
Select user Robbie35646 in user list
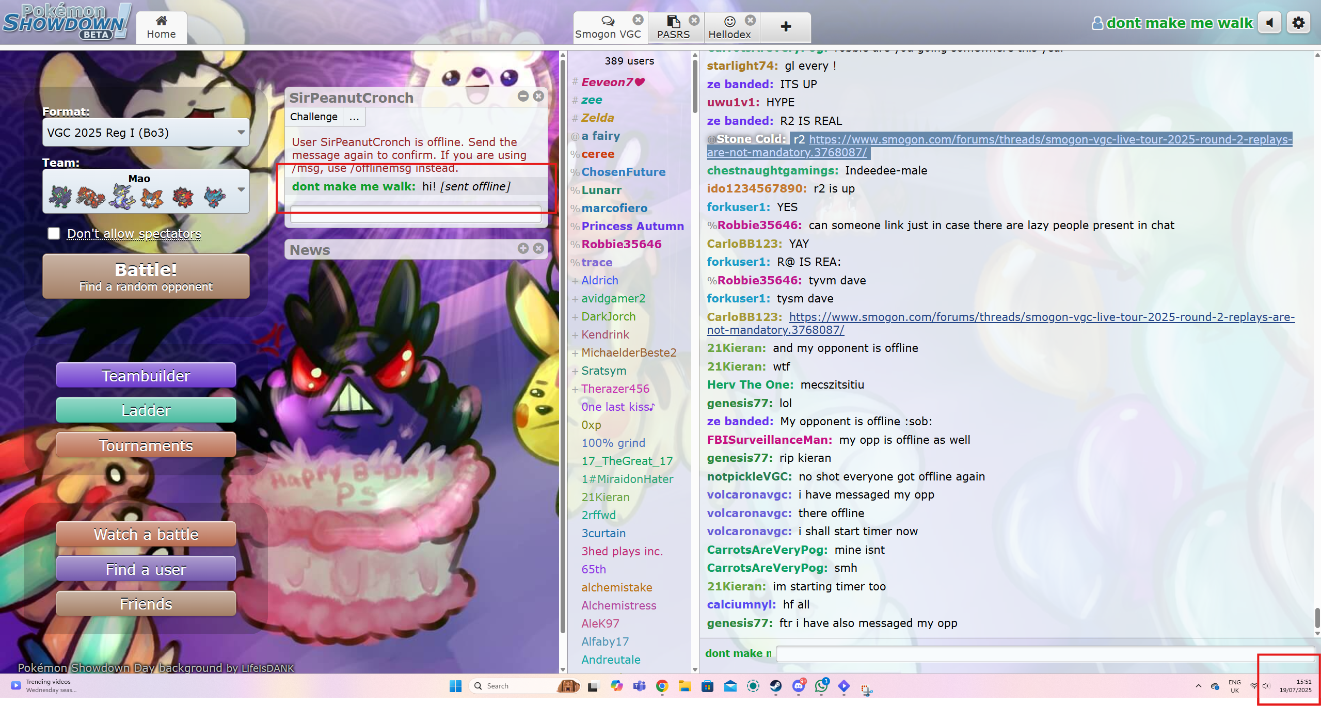point(621,245)
